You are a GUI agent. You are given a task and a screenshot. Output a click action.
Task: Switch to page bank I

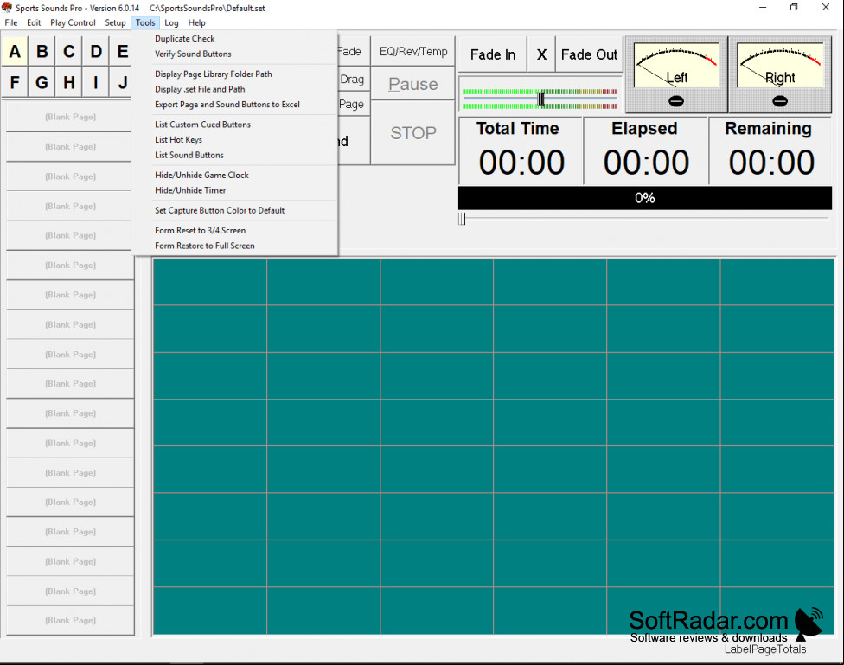tap(96, 82)
